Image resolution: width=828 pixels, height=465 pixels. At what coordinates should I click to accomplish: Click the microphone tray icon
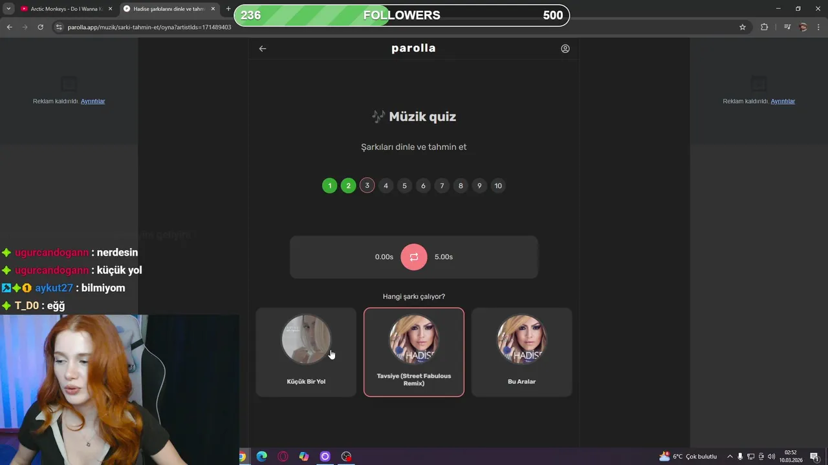point(741,457)
